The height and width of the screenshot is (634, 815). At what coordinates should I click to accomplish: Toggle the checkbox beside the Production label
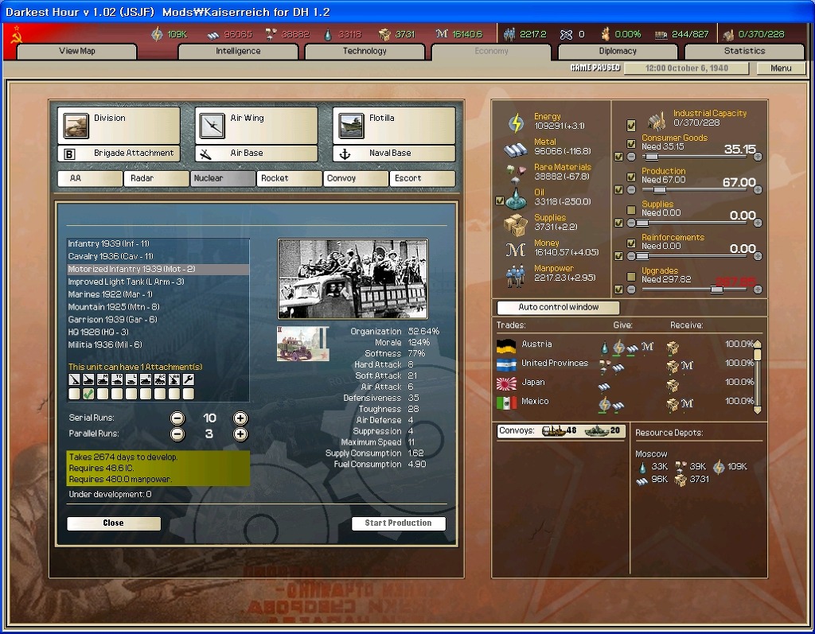631,177
